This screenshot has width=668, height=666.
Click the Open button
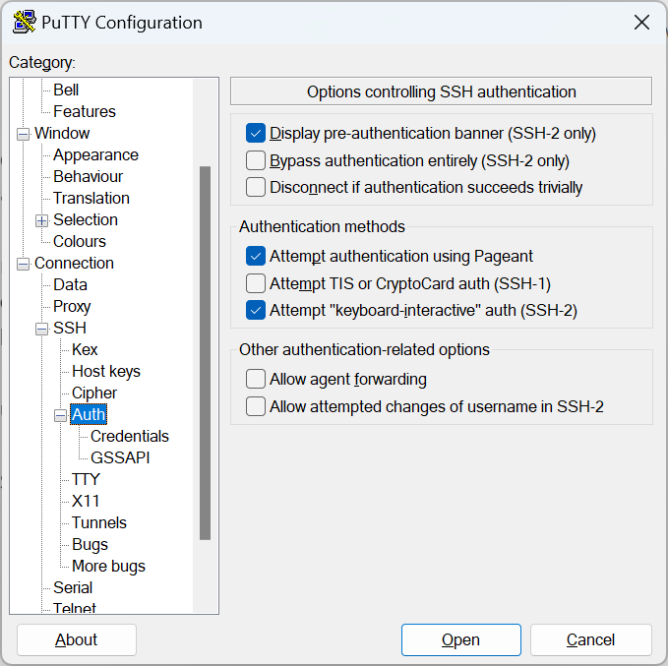(460, 640)
